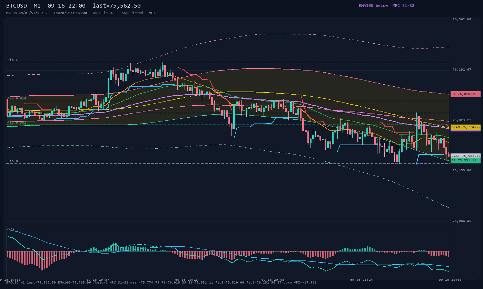Click the "Fib 0.618" level label
Screen dimensions: 483x289
(17, 98)
